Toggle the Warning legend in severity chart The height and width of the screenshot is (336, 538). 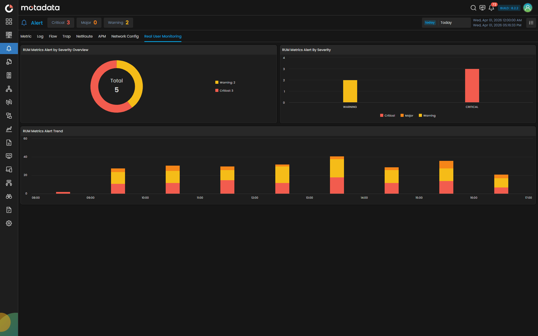click(427, 115)
